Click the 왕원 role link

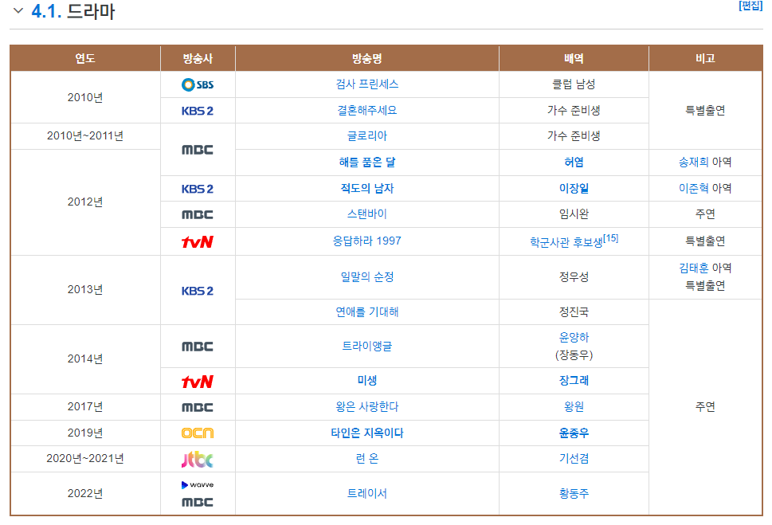point(574,407)
